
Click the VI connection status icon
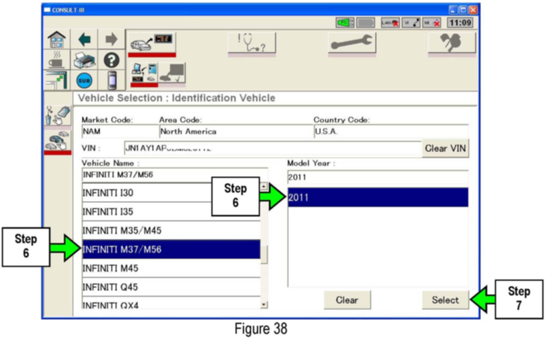tap(411, 23)
